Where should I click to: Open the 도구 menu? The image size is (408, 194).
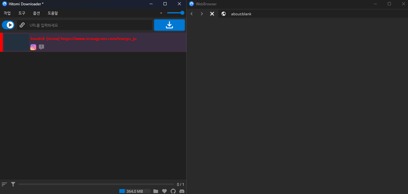coord(21,13)
